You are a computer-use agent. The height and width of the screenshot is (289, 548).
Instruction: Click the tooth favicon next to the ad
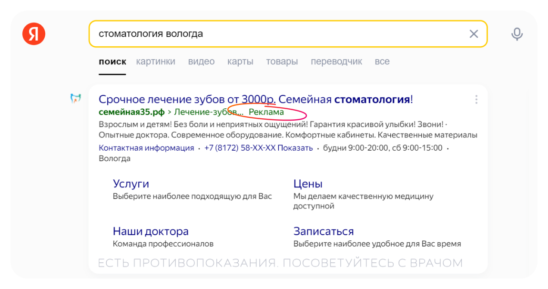tap(75, 99)
